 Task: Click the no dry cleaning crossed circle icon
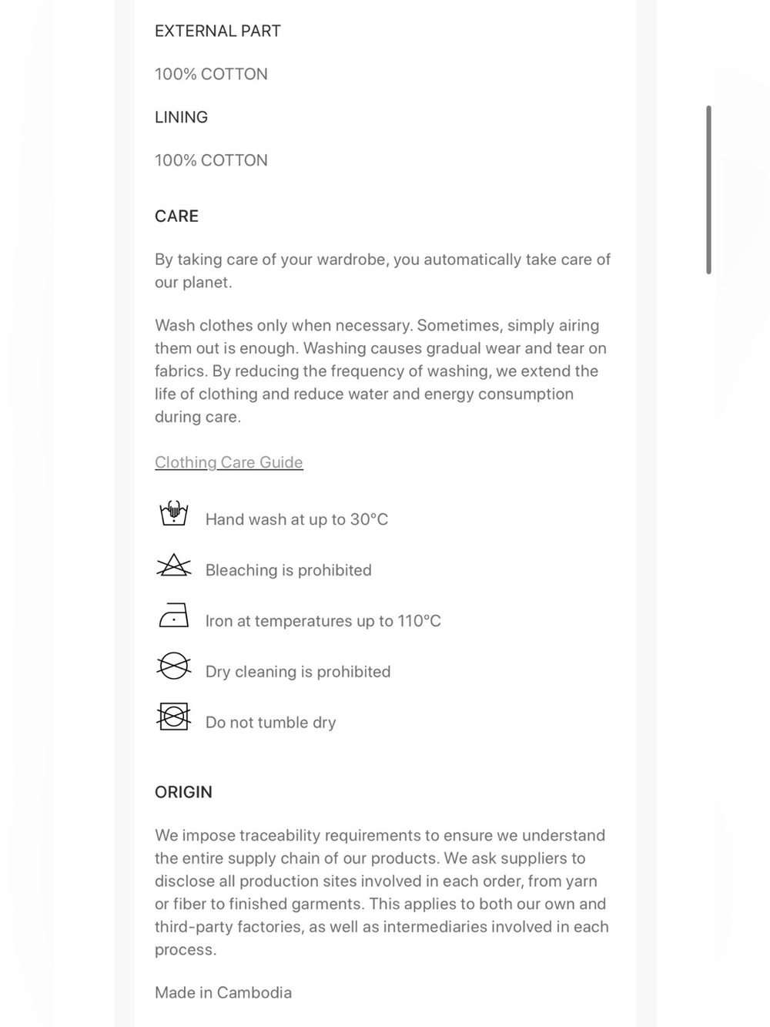tap(174, 666)
